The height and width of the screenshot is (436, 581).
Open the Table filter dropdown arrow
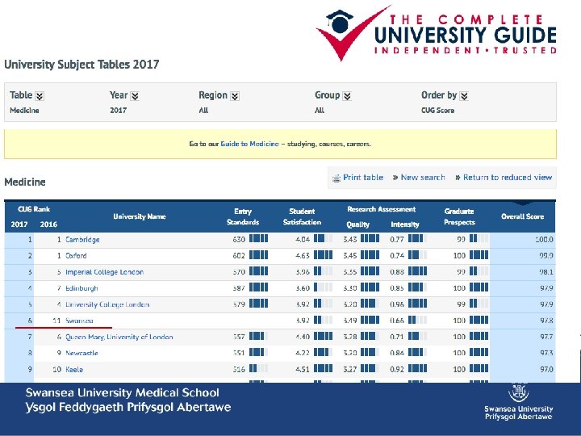point(40,96)
